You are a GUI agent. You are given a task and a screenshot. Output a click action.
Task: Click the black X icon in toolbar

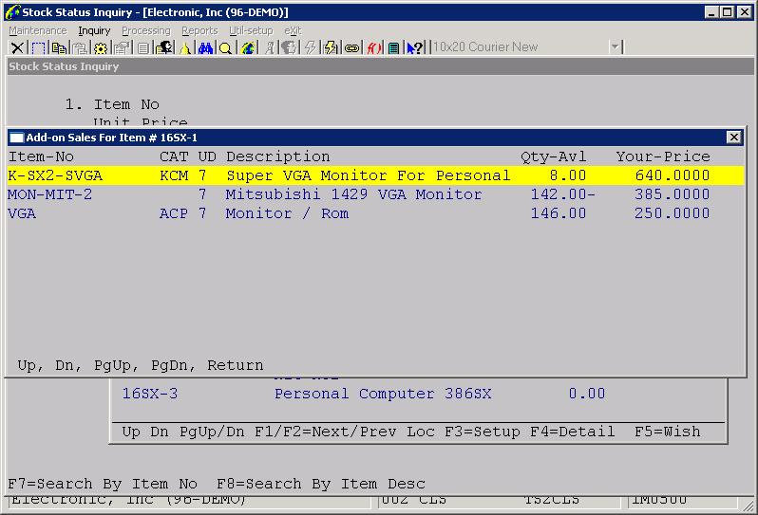(17, 47)
